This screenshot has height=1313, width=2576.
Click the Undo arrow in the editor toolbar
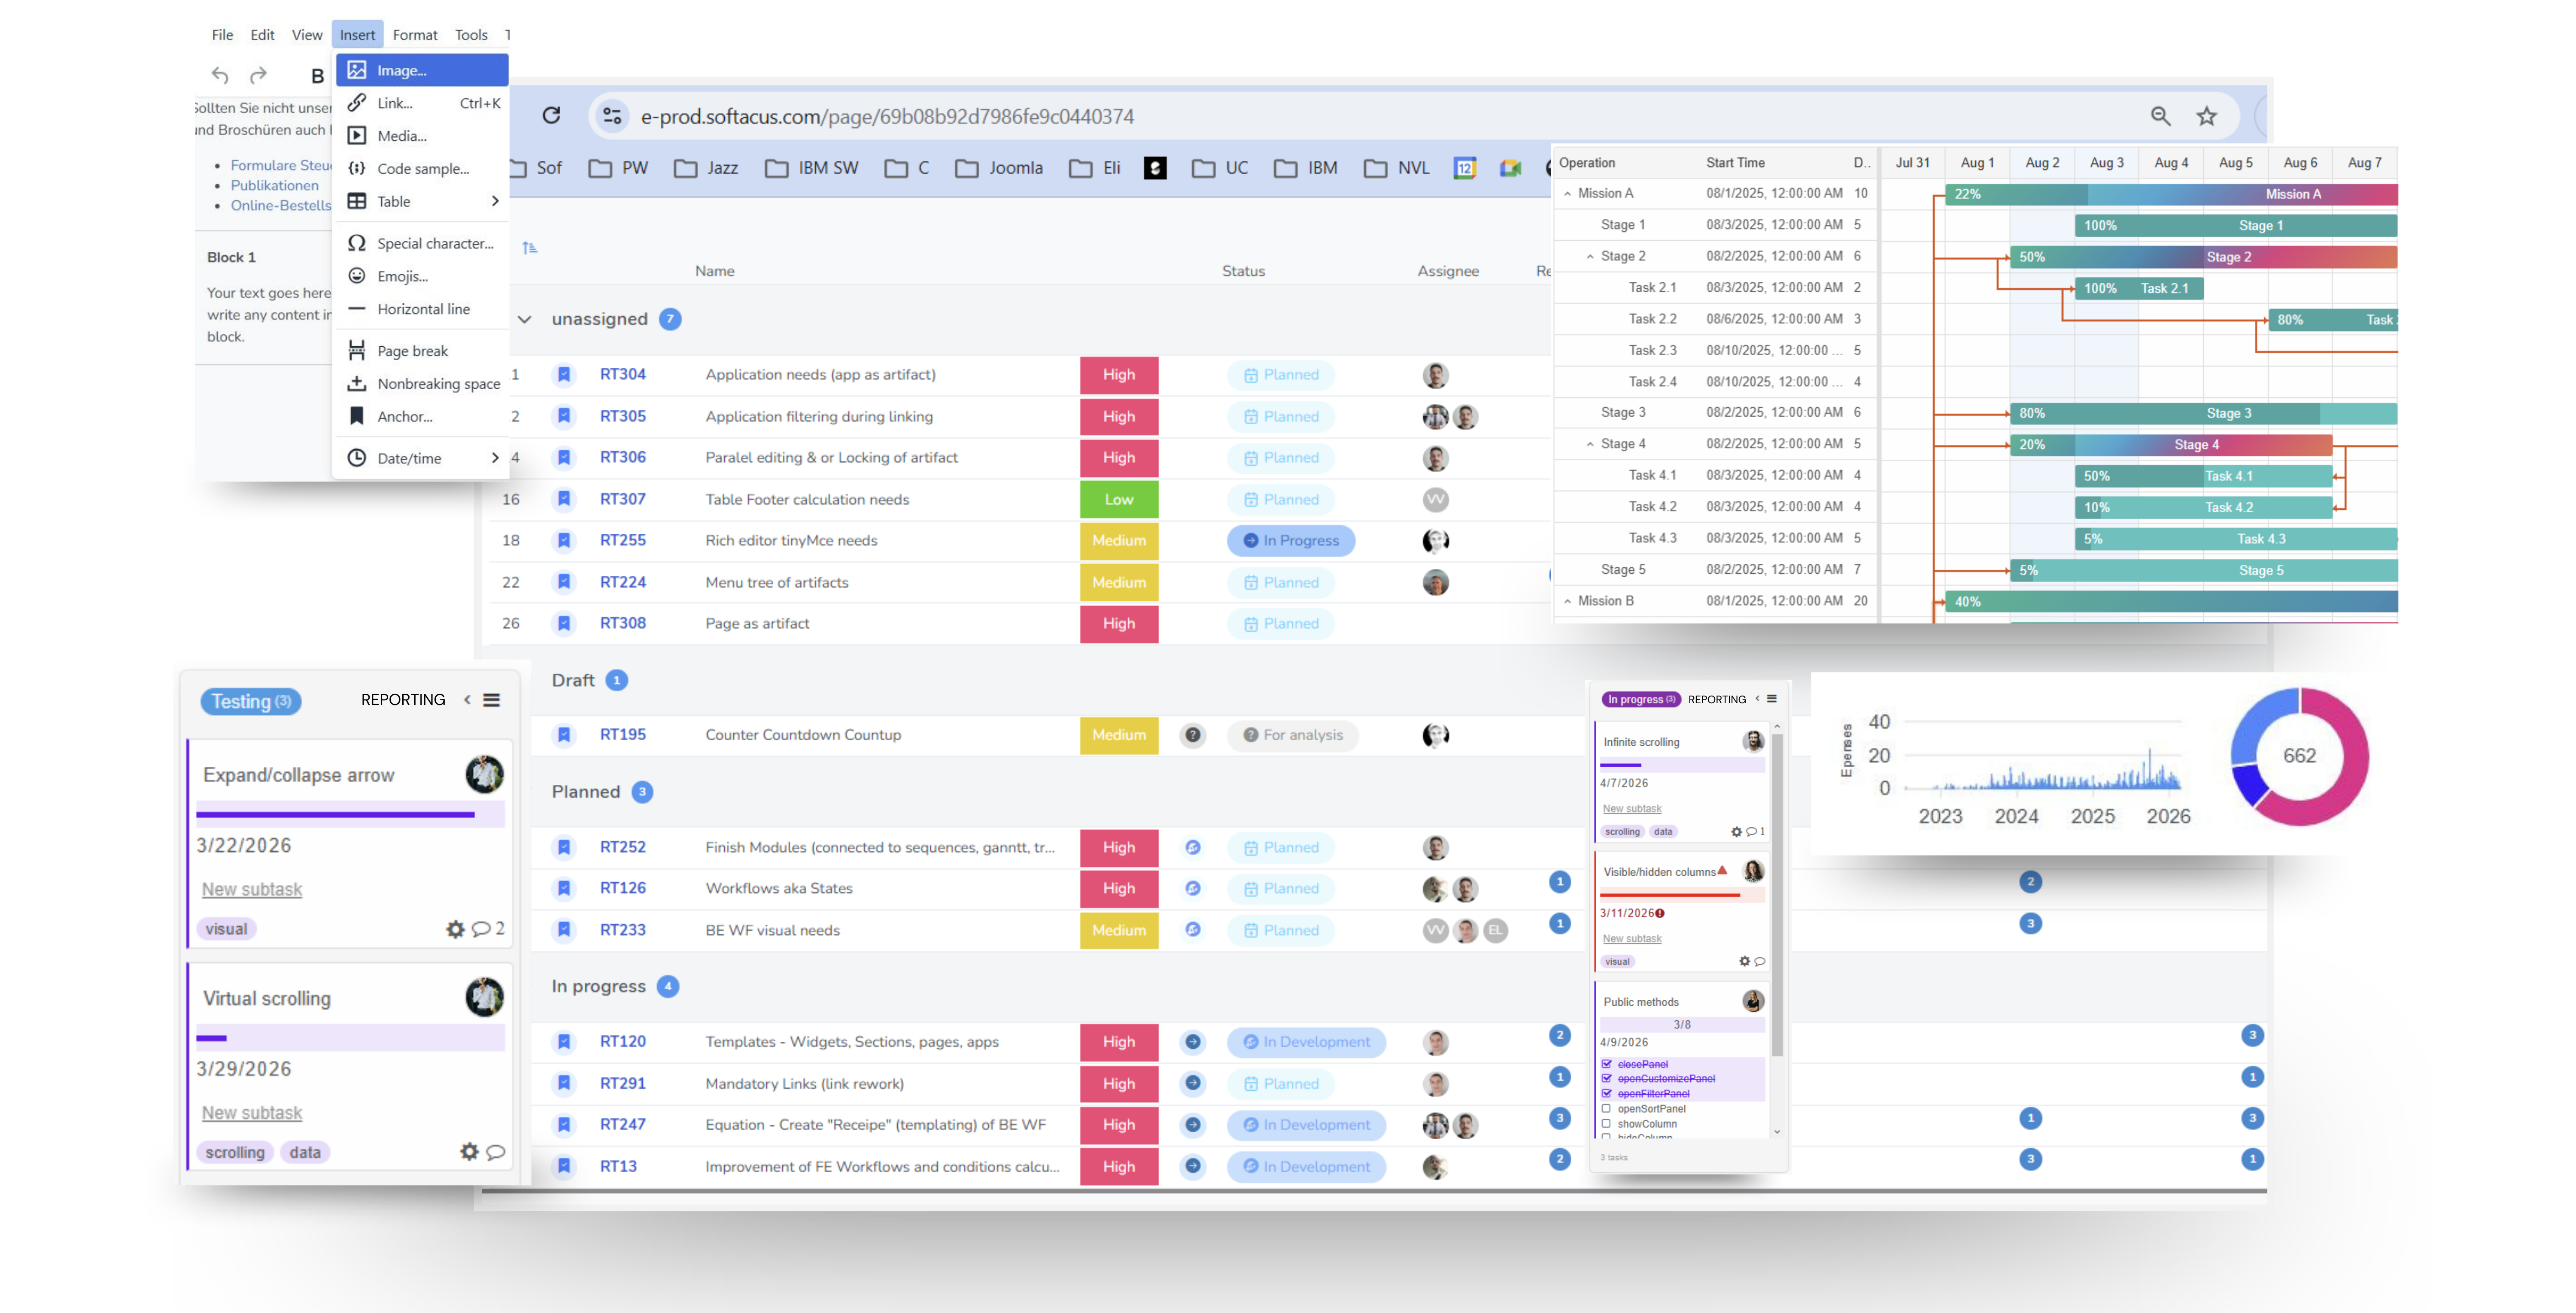point(220,75)
